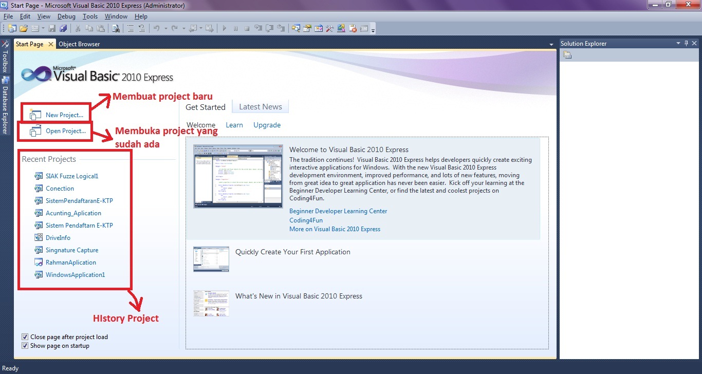Viewport: 702px width, 374px height.
Task: Open Solution Explorer window position dropdown
Action: coord(678,44)
